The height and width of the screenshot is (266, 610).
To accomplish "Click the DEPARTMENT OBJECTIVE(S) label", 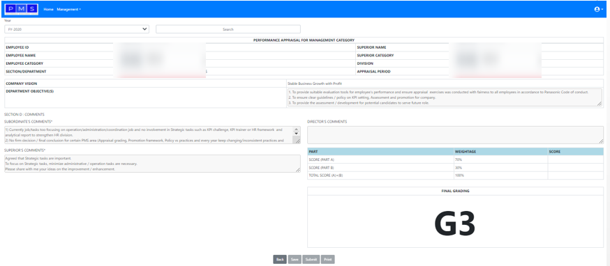I will [29, 91].
